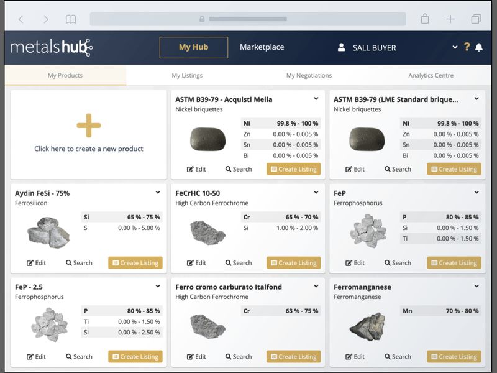497x373 pixels.
Task: Click the 'Ni 99.8 % - 100 %' row in Acquisti Mella
Action: (x=281, y=123)
